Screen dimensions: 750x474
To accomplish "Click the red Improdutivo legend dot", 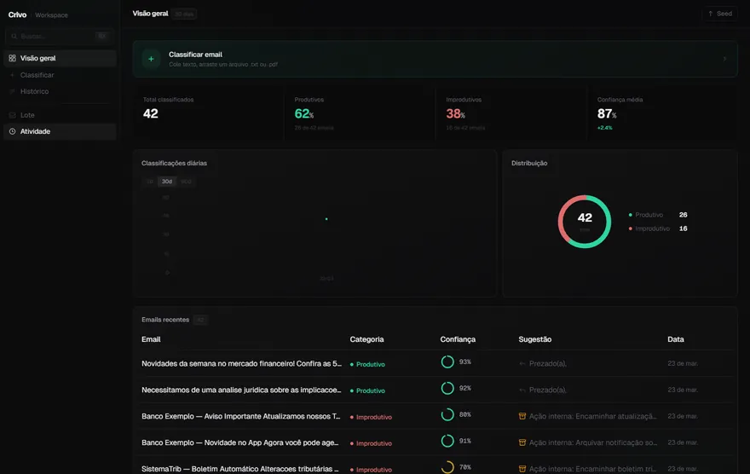I will [631, 228].
